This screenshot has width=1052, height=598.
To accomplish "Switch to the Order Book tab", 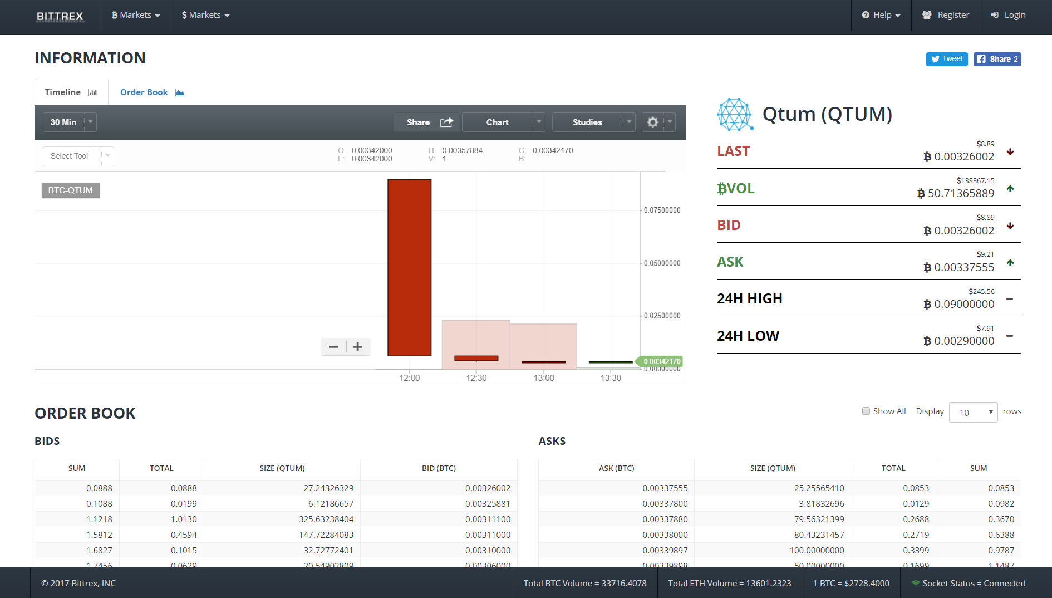I will (x=152, y=92).
